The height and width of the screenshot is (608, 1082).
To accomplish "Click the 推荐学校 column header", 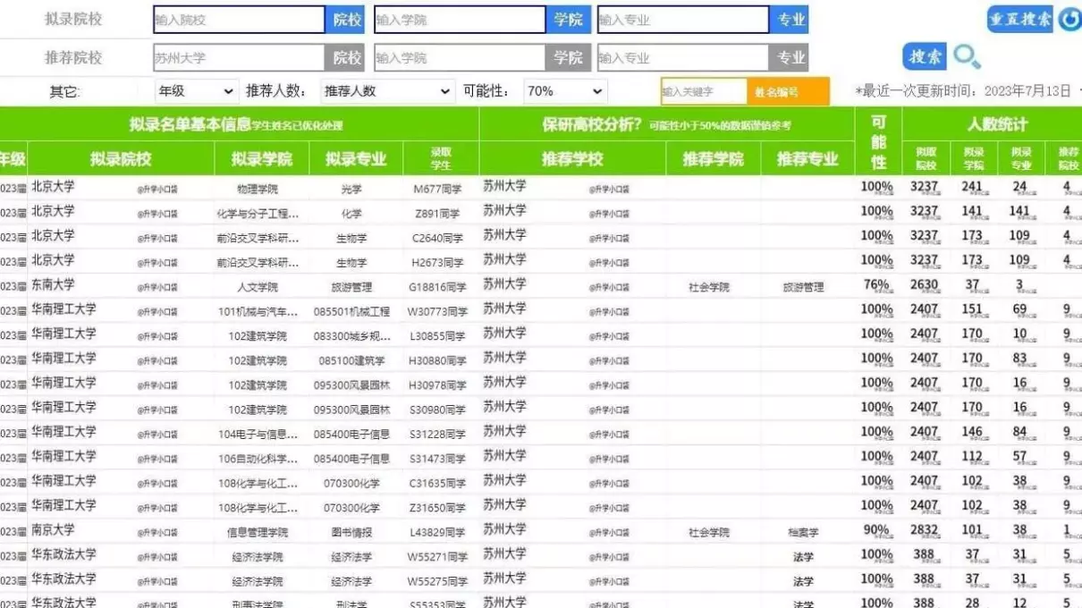I will tap(572, 159).
